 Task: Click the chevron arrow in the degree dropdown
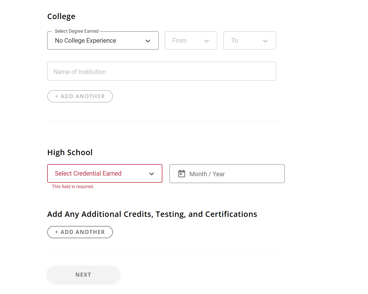pyautogui.click(x=148, y=41)
